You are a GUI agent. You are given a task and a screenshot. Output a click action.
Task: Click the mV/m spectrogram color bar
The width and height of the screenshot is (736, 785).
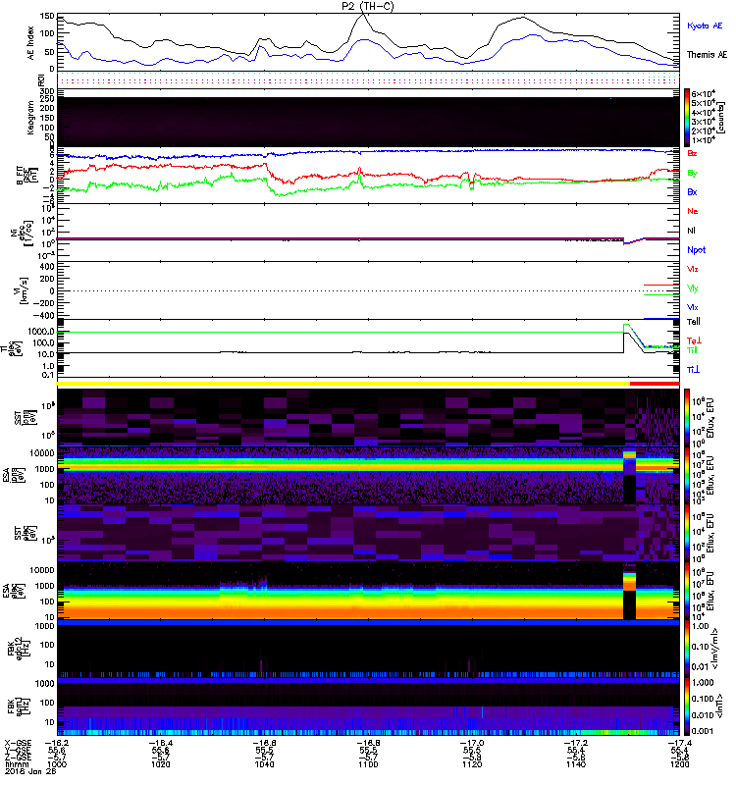(686, 649)
